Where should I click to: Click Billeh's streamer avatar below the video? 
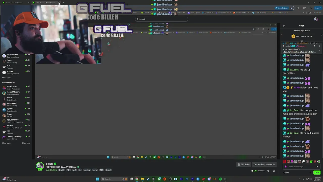pos(40,166)
